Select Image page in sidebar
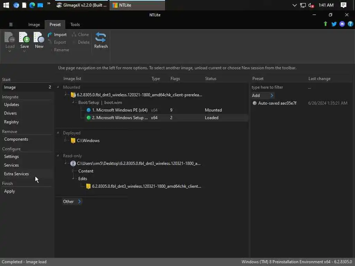The height and width of the screenshot is (266, 355). pos(27,87)
